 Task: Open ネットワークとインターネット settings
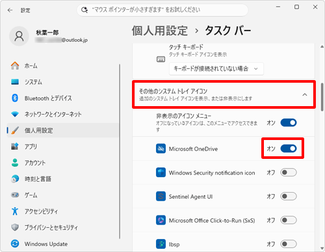coord(53,115)
